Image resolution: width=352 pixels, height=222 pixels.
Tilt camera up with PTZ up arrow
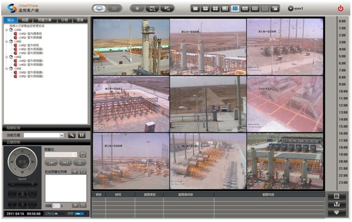tap(22, 151)
